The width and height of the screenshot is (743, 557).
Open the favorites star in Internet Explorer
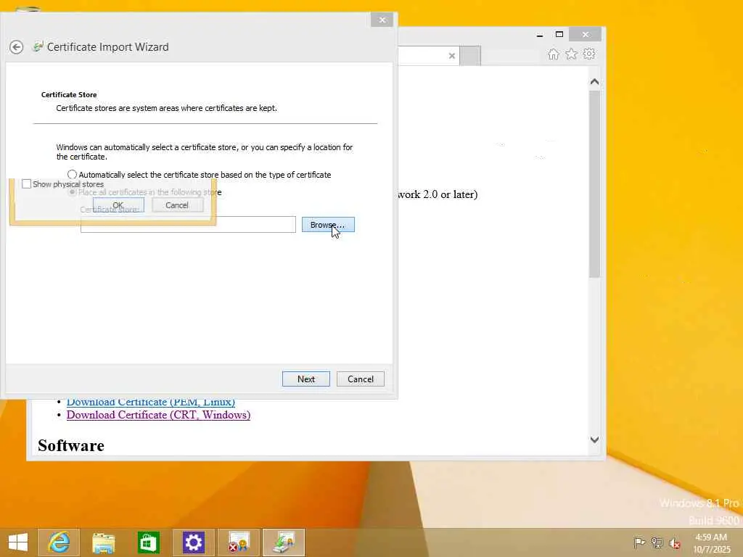(x=572, y=54)
